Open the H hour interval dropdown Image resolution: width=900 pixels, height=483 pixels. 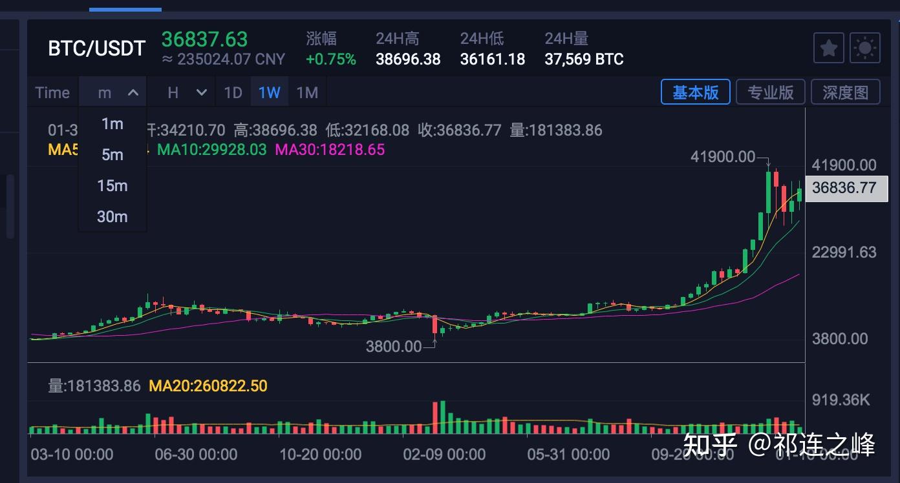186,92
